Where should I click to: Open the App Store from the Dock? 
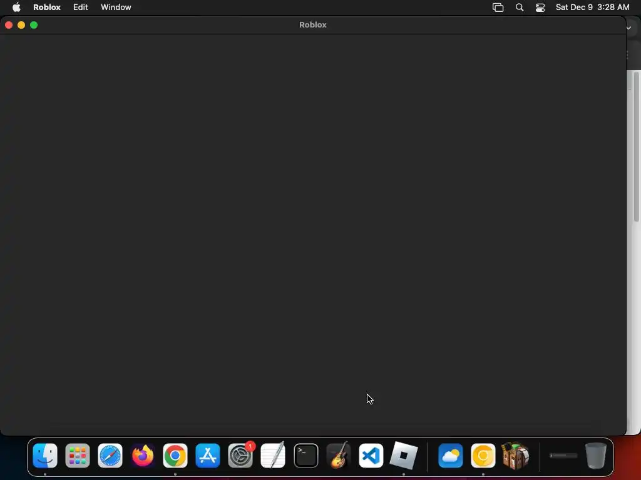coord(208,456)
